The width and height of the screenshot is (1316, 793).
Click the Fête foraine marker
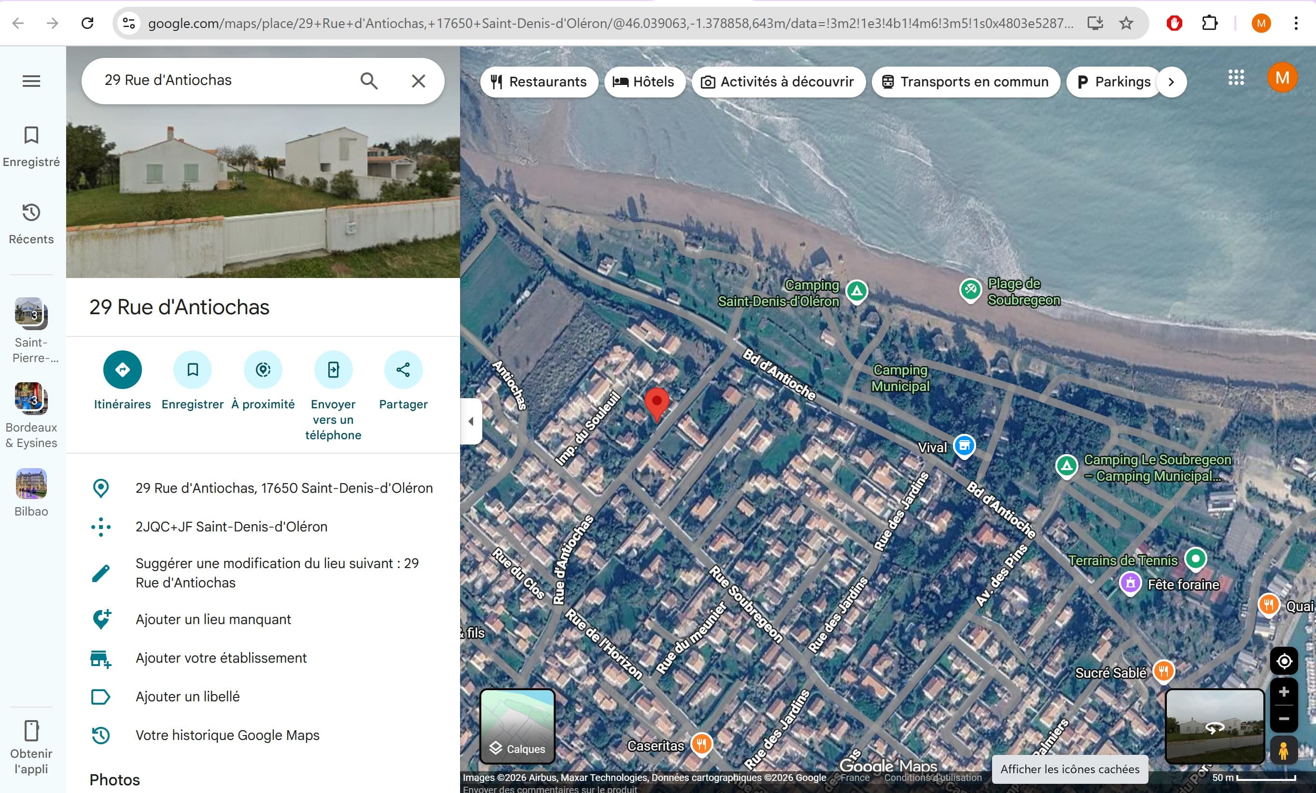[1130, 583]
